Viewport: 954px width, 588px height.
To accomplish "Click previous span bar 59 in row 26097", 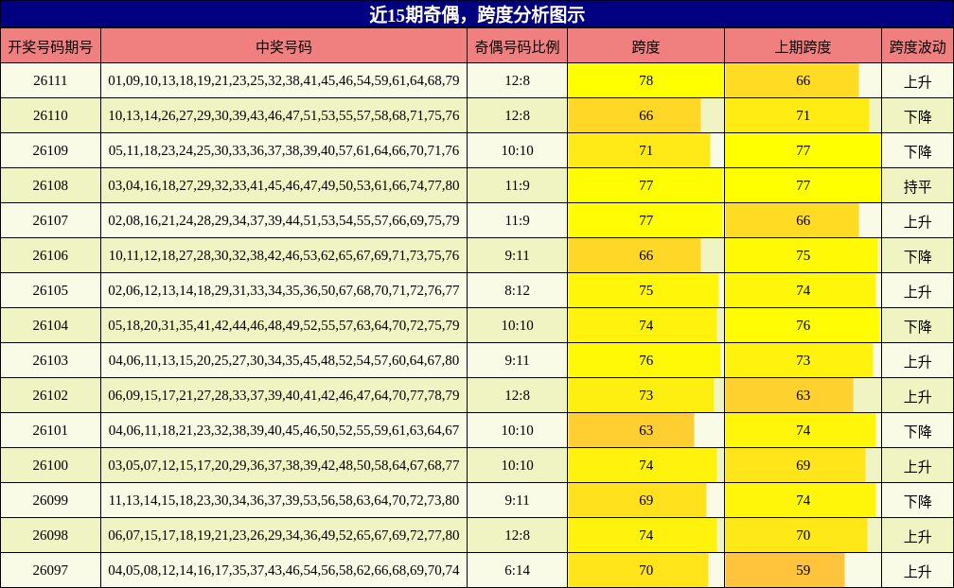I will click(785, 570).
